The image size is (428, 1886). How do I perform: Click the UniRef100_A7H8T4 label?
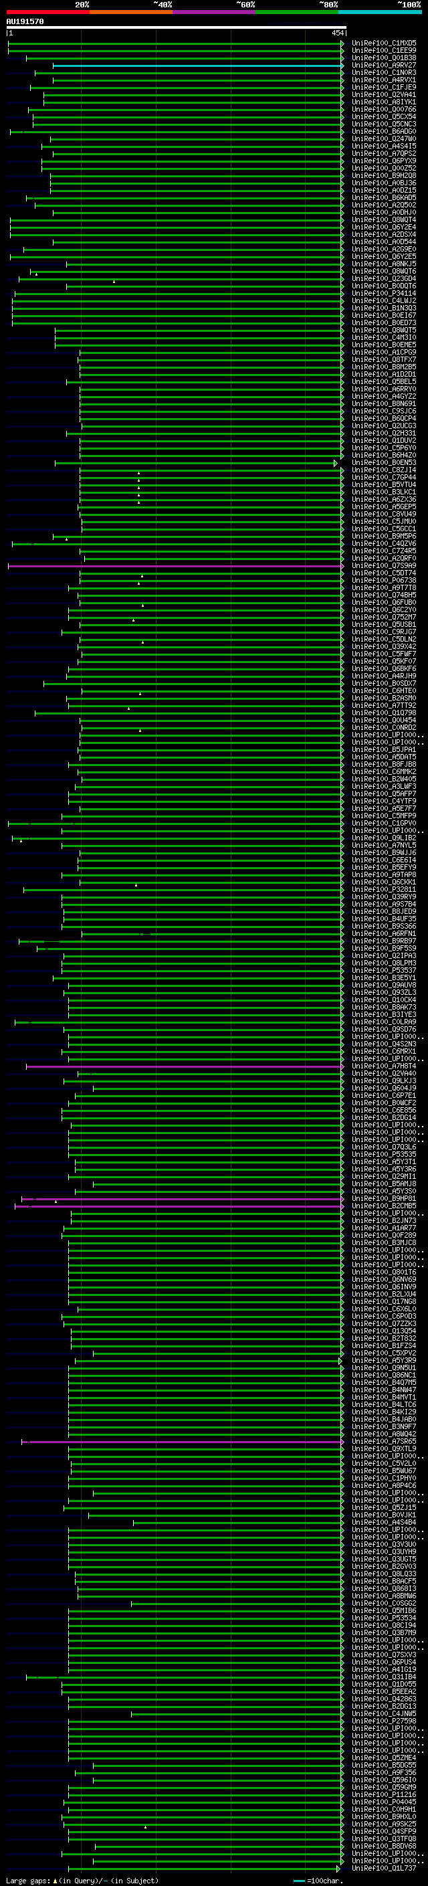click(383, 1066)
